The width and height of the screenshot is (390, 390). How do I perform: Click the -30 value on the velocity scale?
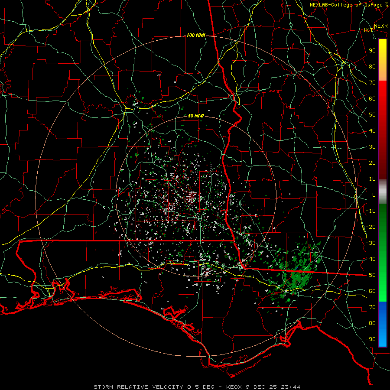coord(370,243)
